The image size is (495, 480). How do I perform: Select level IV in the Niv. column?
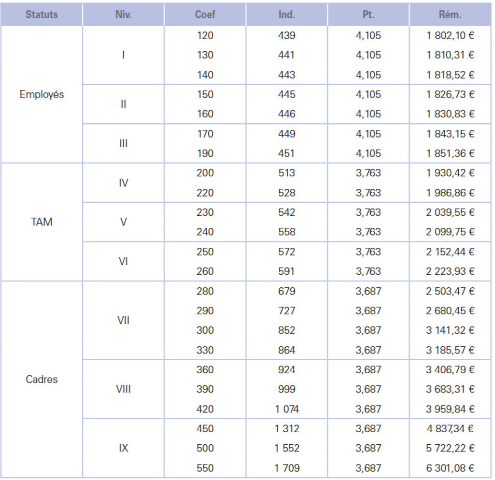click(x=123, y=183)
